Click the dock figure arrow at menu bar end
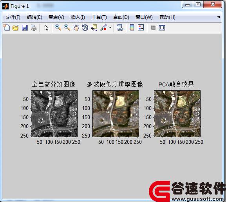Viewport: 226px width, 202px height. point(218,17)
